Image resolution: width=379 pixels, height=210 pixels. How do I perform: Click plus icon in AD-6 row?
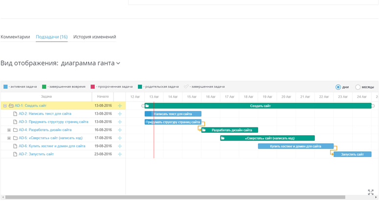click(x=120, y=146)
